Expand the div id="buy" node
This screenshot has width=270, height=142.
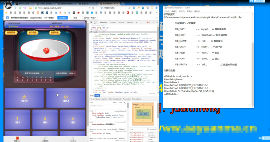tap(93, 92)
